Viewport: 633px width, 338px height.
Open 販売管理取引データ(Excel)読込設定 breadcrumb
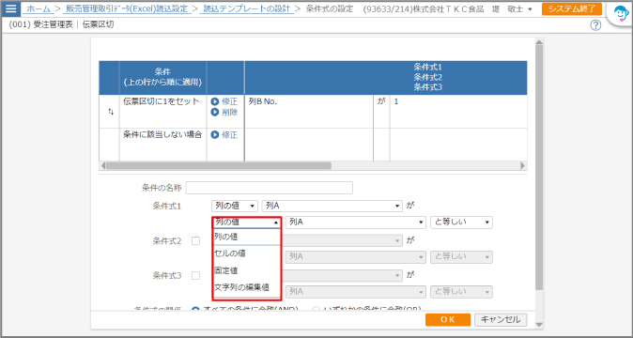[127, 8]
